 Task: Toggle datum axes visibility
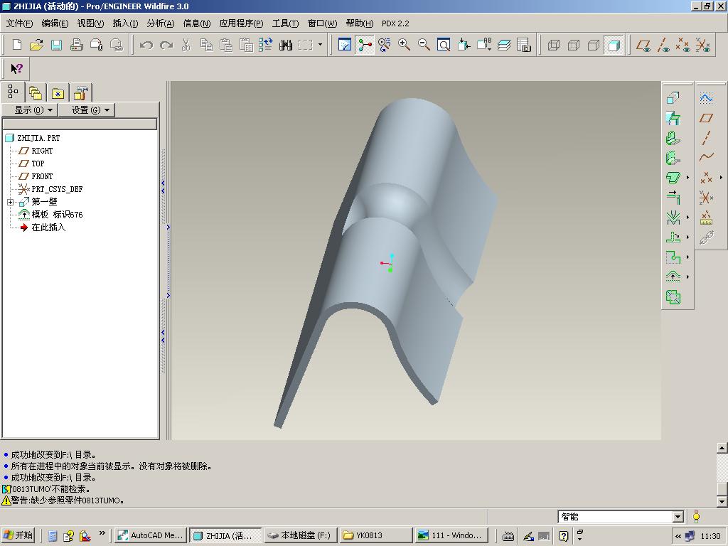click(663, 45)
